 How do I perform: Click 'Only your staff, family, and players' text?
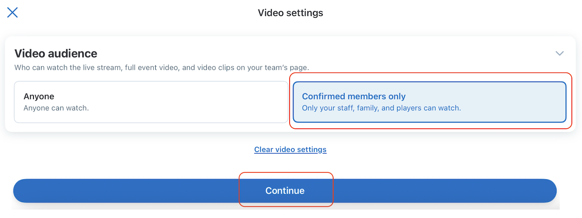click(x=381, y=108)
